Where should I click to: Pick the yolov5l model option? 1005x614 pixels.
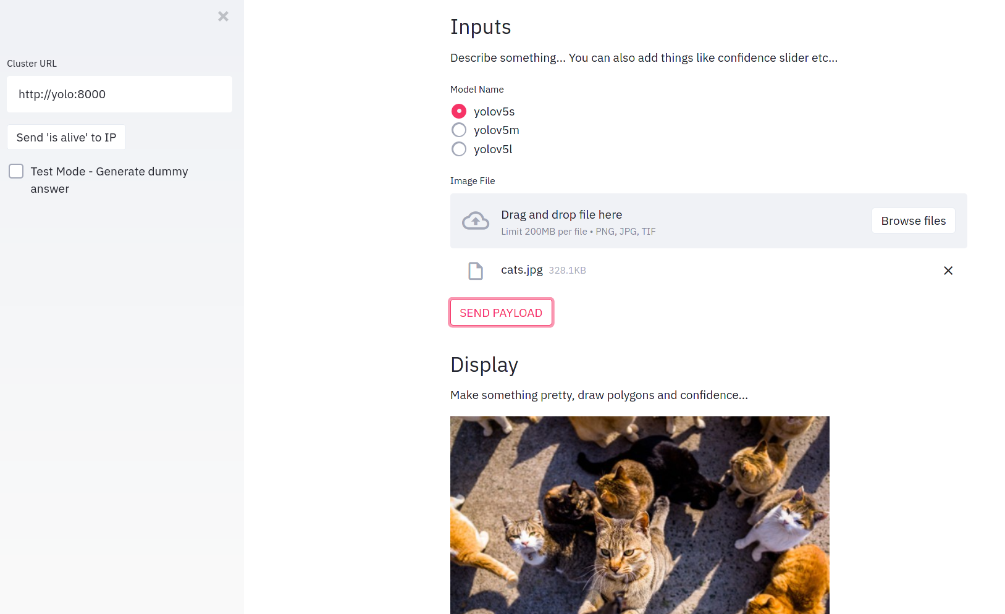(x=459, y=149)
